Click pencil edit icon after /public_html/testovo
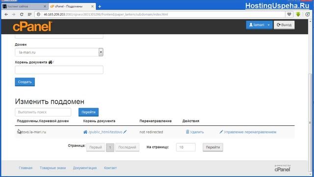The image size is (314, 177). click(125, 132)
